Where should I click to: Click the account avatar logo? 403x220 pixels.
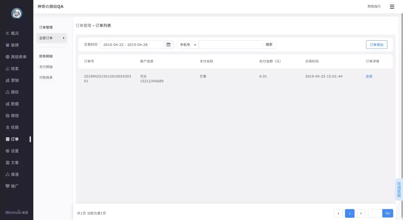pos(16,13)
